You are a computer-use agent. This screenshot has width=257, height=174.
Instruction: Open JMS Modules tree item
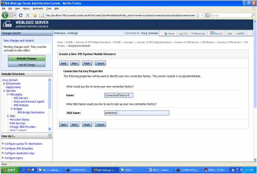pos(21,105)
